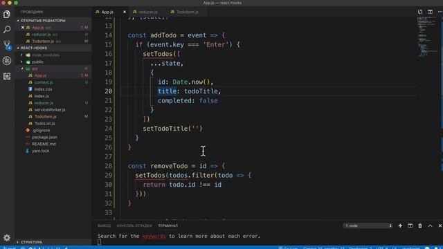Expand the node_modules folder arrow

coord(22,55)
